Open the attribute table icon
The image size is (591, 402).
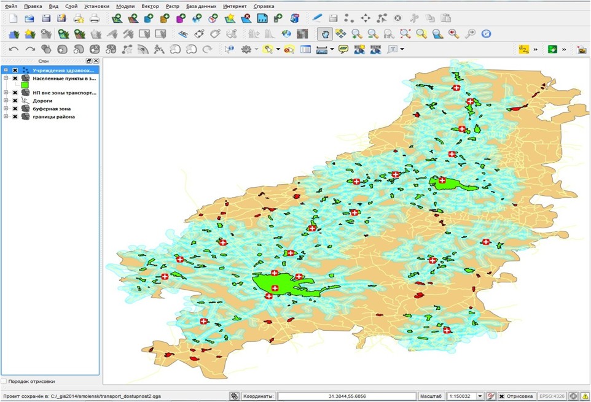pyautogui.click(x=305, y=50)
